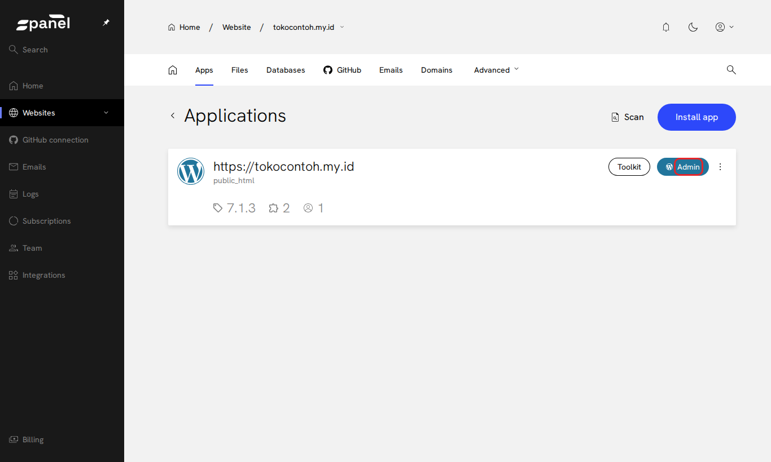The height and width of the screenshot is (462, 771).
Task: Open GitHub connection in sidebar
Action: point(62,140)
